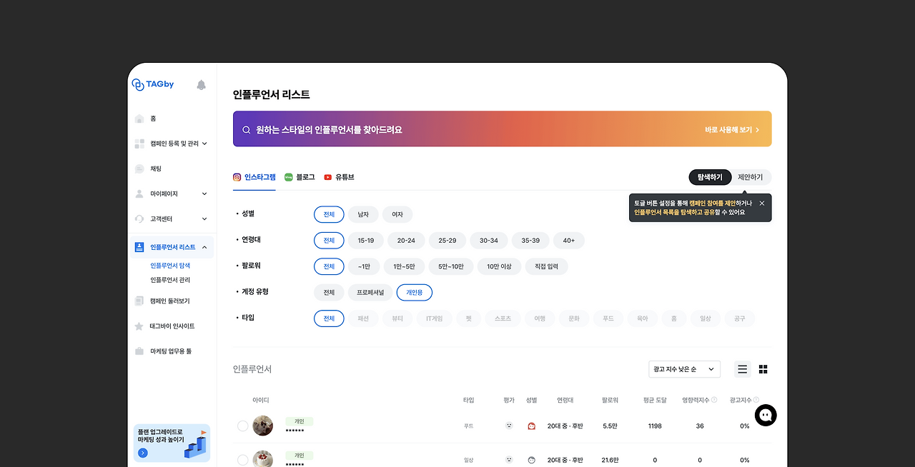
Task: Click the 마케팅 업무용 툴 briefcase icon
Action: pyautogui.click(x=139, y=351)
